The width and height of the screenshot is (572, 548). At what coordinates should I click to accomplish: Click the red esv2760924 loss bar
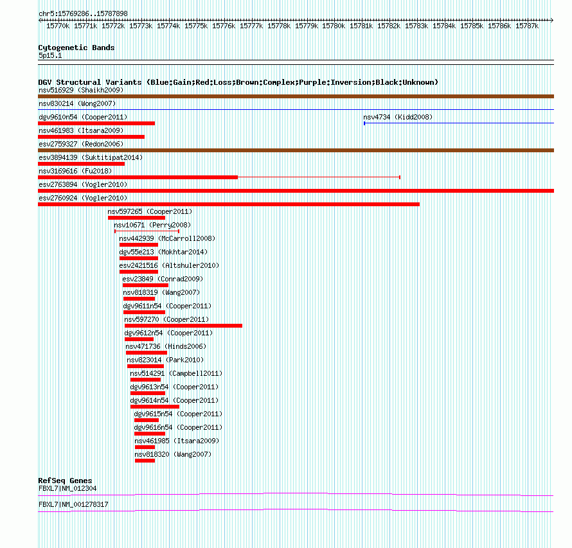point(229,204)
